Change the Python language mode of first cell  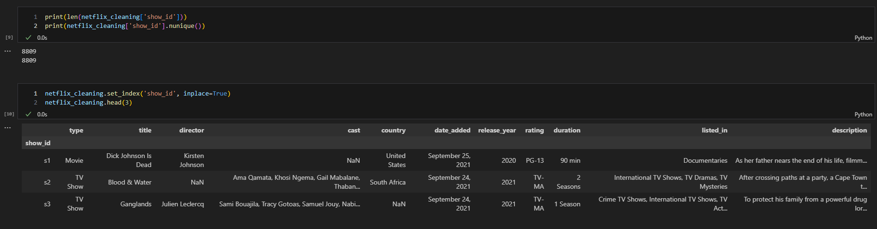tap(863, 38)
